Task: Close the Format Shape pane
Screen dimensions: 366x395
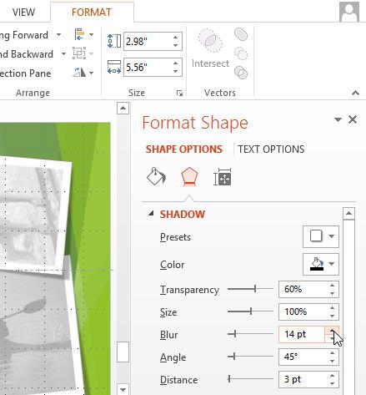Action: click(353, 119)
